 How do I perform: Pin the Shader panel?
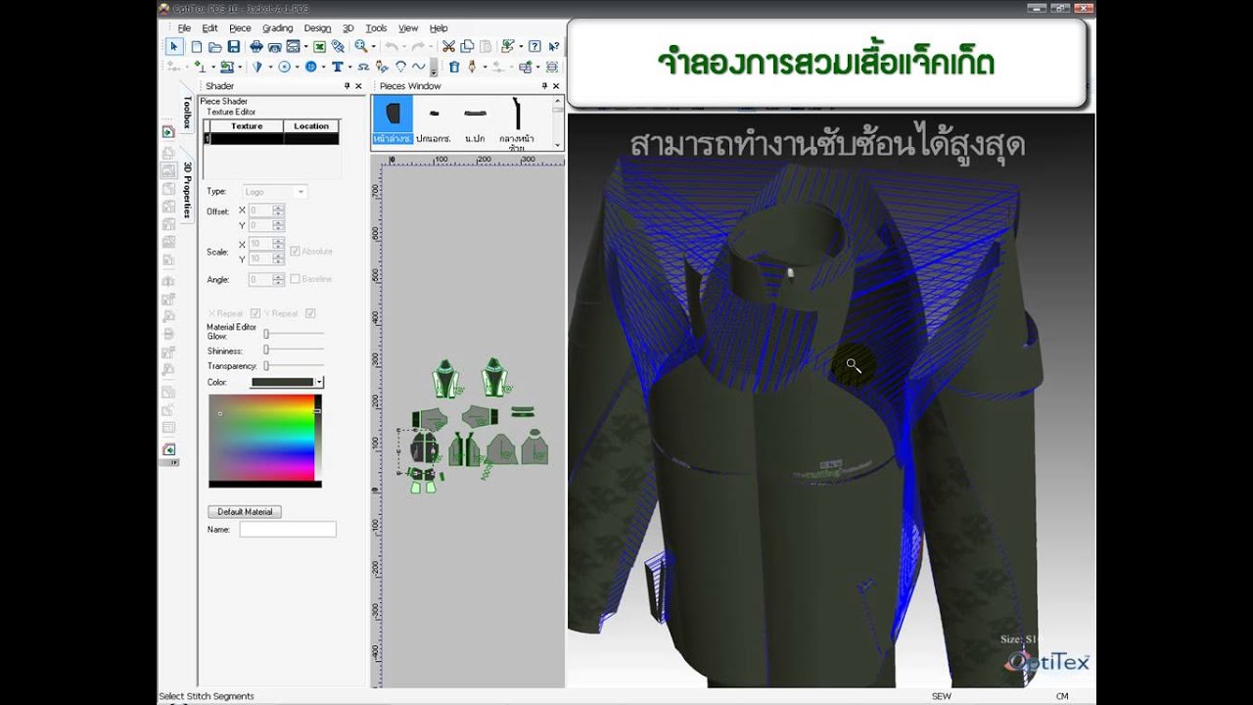click(347, 86)
